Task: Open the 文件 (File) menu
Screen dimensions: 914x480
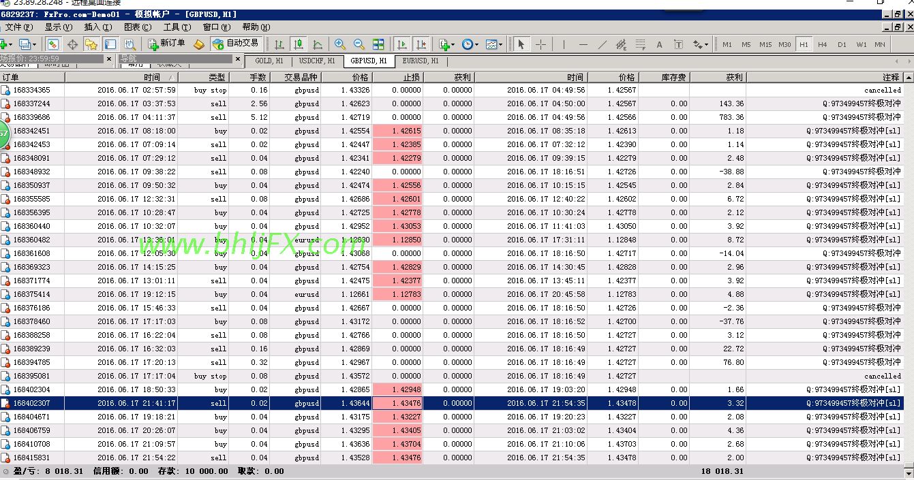Action: coord(18,27)
